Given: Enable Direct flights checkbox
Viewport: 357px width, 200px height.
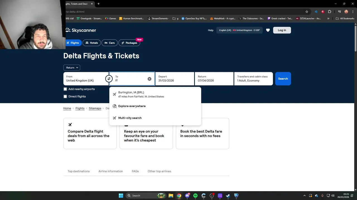Looking at the screenshot, I should tap(65, 96).
